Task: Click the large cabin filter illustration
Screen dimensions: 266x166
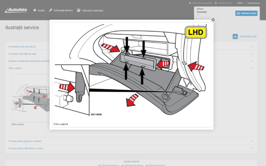Action: [131, 70]
